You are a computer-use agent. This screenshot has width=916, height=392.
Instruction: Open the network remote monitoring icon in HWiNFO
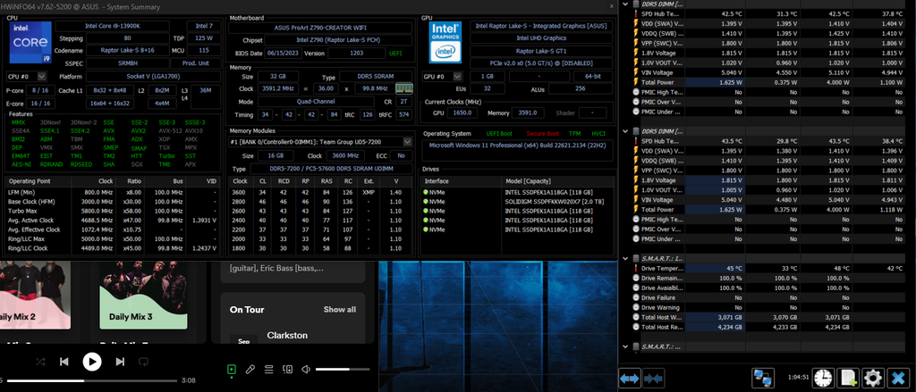pos(764,378)
